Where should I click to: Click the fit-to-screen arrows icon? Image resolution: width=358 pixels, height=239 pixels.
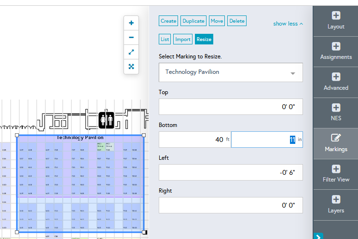pyautogui.click(x=131, y=66)
